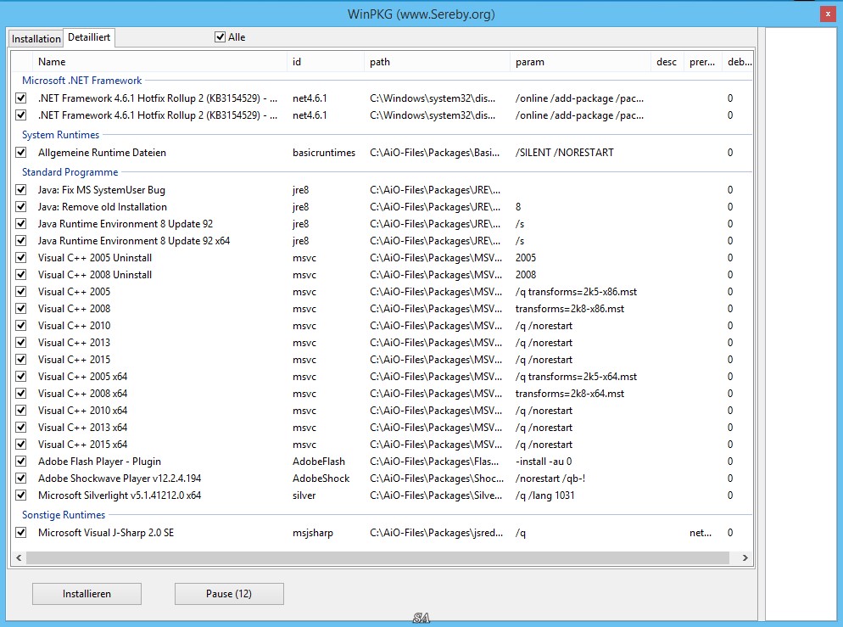Uncheck Visual C++ 2005 Uninstall
Viewport: 843px width, 627px height.
(21, 258)
